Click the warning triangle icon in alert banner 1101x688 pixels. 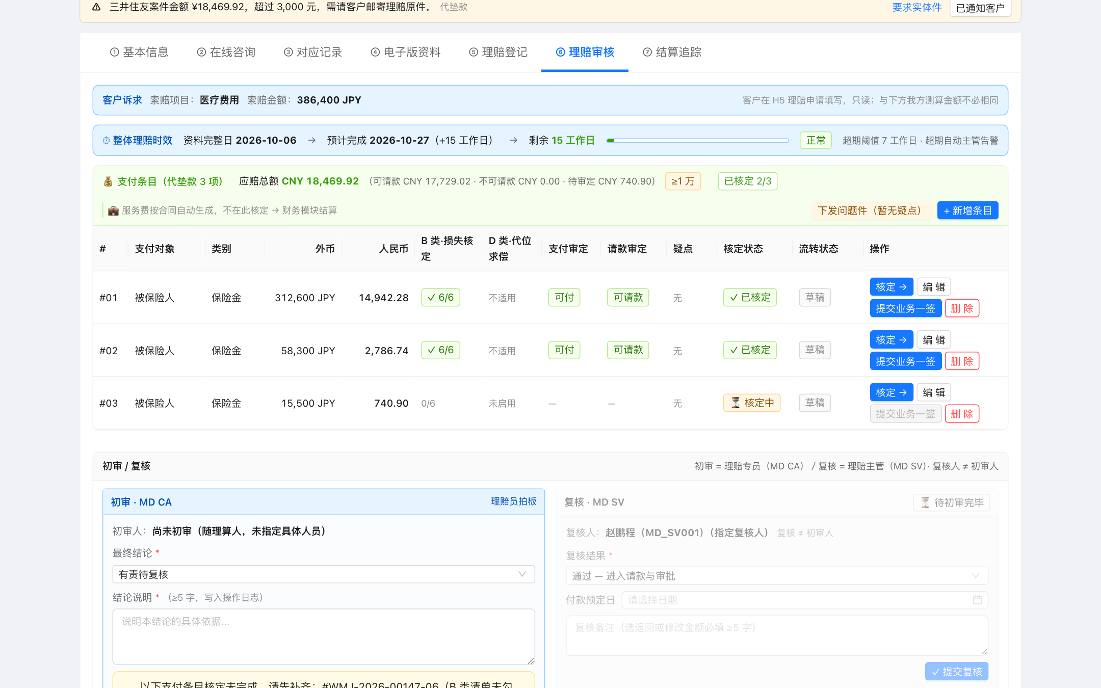tap(96, 7)
